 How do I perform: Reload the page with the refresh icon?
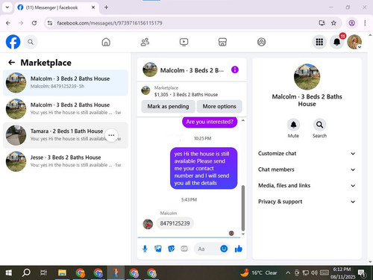34,23
